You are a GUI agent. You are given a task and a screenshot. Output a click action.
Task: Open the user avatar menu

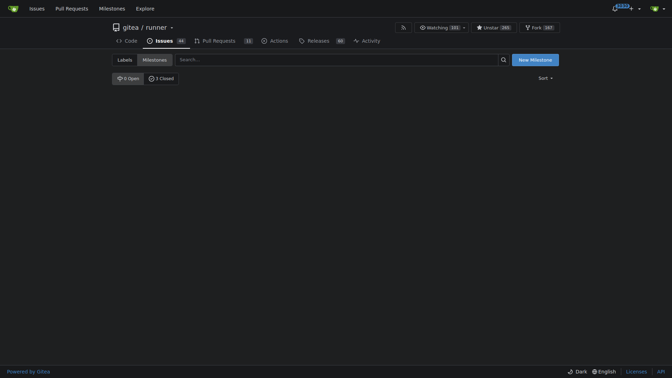[658, 9]
